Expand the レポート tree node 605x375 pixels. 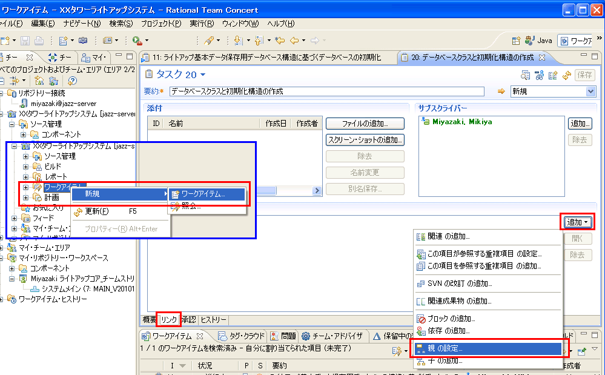25,177
